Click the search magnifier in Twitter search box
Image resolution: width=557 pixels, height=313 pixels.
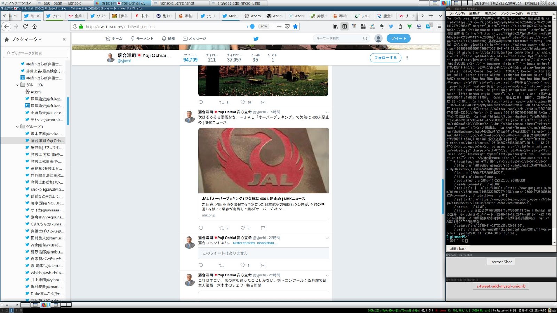coord(365,38)
